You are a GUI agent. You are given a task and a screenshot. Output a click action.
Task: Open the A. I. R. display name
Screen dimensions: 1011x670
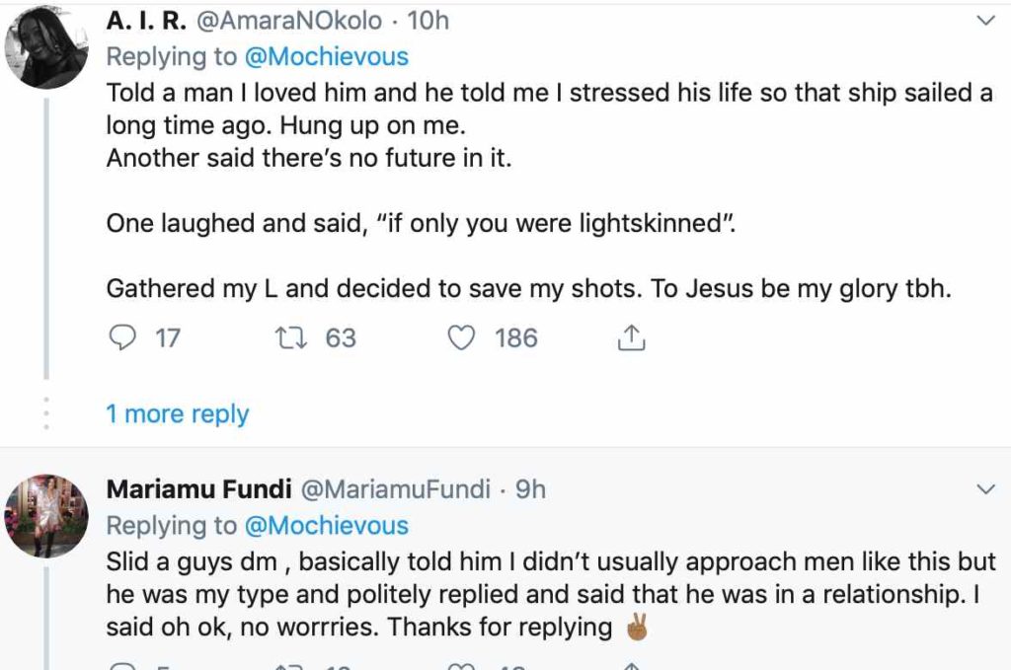pyautogui.click(x=146, y=21)
